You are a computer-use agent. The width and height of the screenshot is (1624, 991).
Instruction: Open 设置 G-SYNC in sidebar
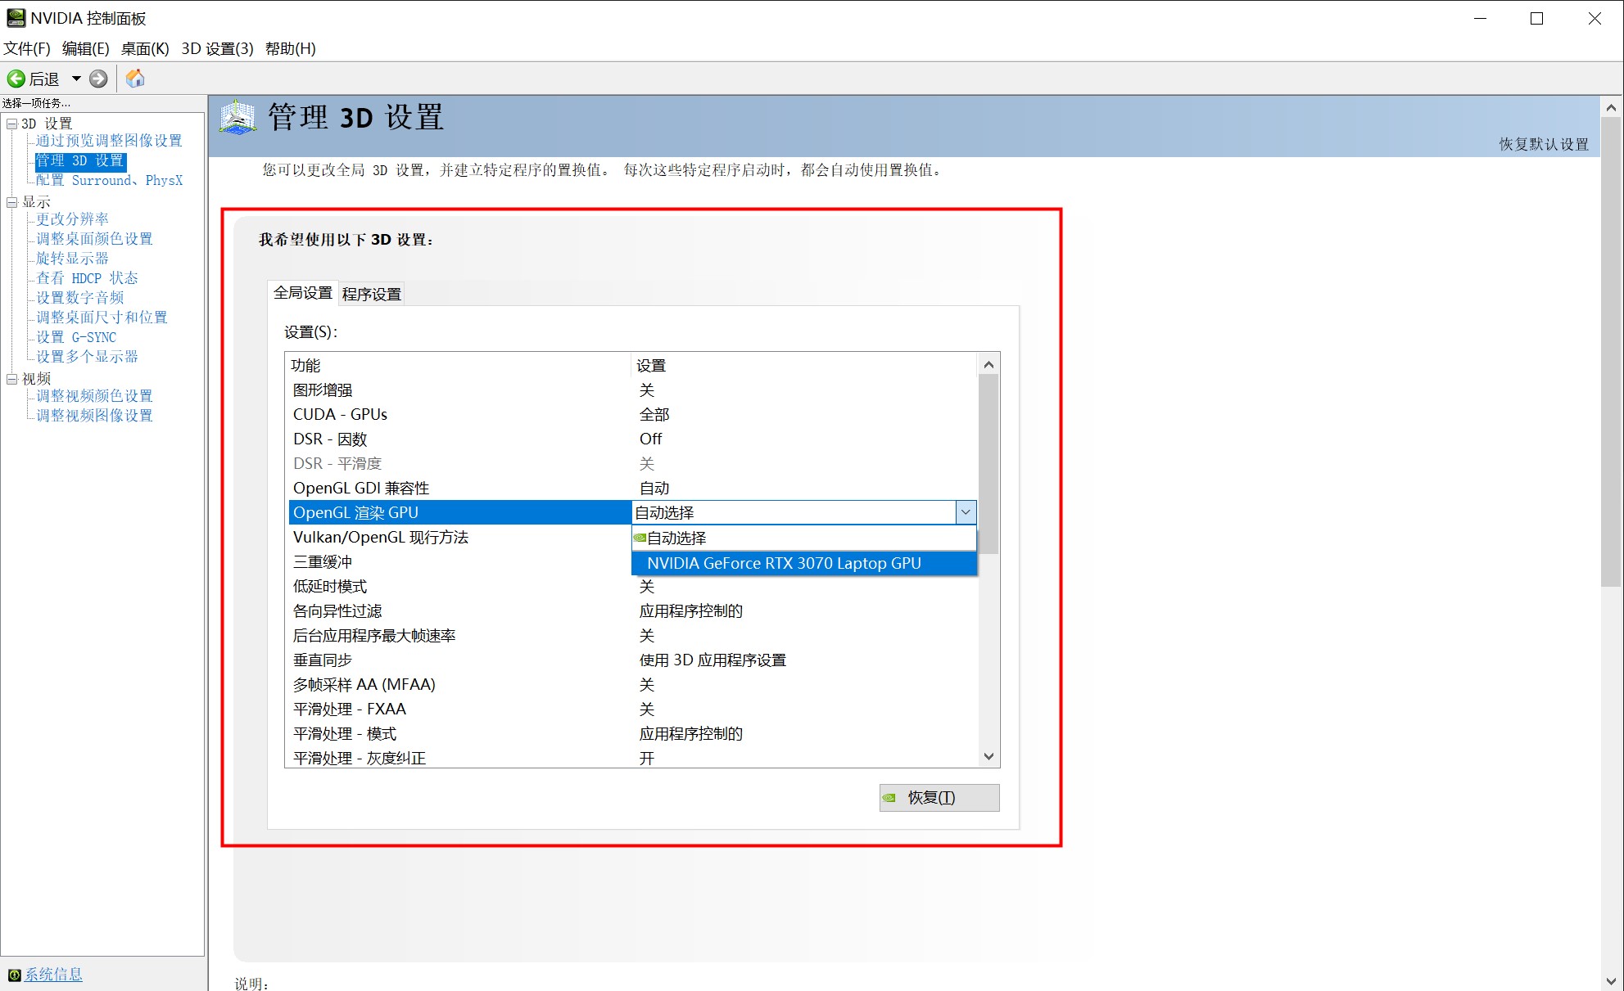76,337
